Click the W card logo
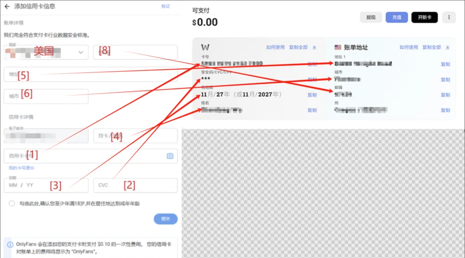Screen dimensions: 465x258 click(205, 48)
